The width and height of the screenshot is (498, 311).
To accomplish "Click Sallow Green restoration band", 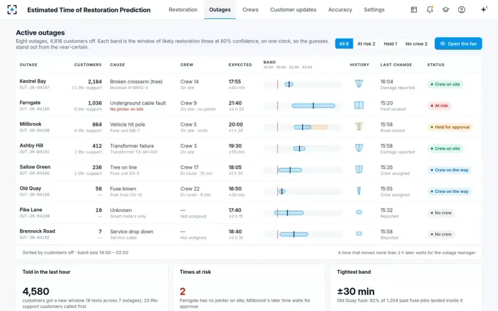I will tap(290, 170).
